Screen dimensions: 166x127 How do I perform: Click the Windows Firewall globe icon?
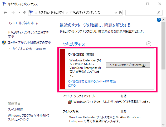(x=70, y=102)
